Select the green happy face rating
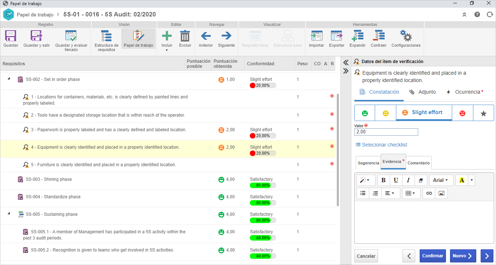The height and width of the screenshot is (265, 496). pyautogui.click(x=365, y=113)
